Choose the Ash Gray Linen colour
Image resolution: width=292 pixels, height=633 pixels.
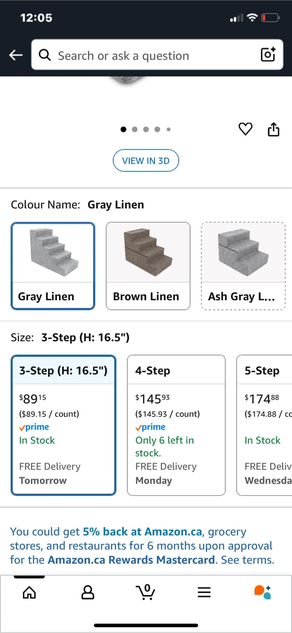coord(243,266)
